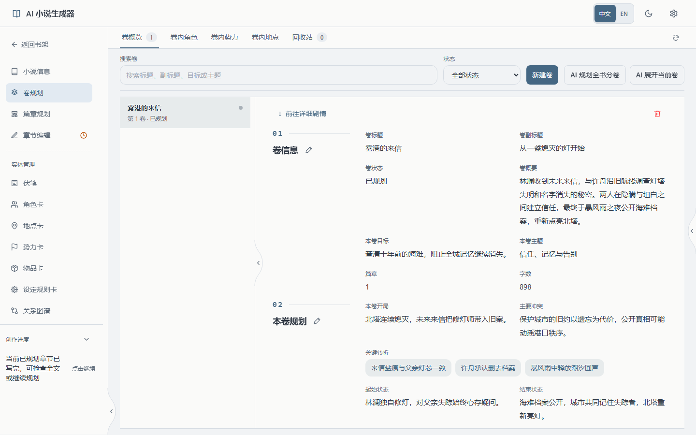The width and height of the screenshot is (696, 435).
Task: Focus the 搜索卷 search input field
Action: tap(278, 75)
